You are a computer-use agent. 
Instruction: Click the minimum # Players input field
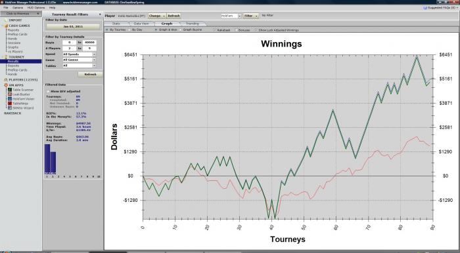pyautogui.click(x=69, y=49)
